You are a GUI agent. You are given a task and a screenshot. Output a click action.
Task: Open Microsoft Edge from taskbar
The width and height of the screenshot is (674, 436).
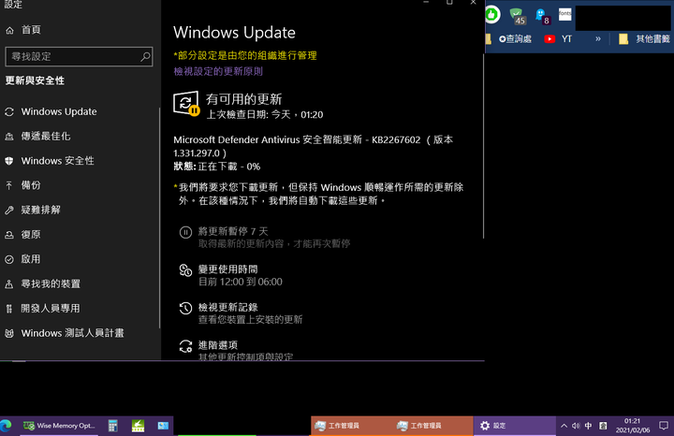[x=6, y=426]
